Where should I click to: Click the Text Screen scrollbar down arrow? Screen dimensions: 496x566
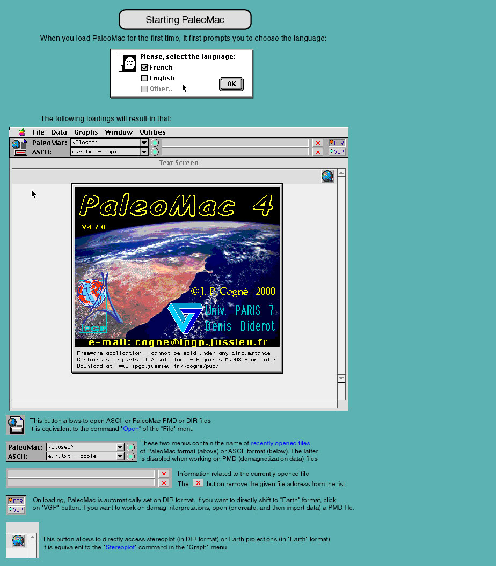341,378
